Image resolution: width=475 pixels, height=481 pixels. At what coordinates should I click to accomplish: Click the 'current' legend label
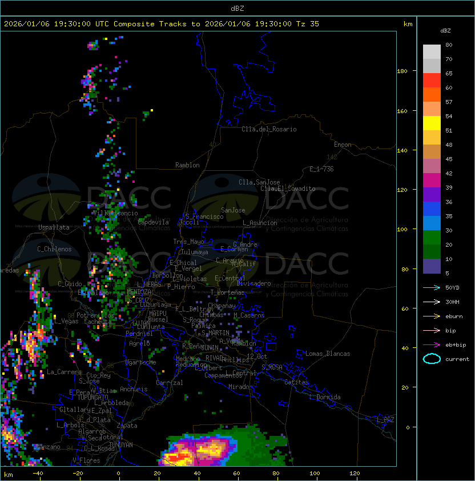pyautogui.click(x=457, y=359)
